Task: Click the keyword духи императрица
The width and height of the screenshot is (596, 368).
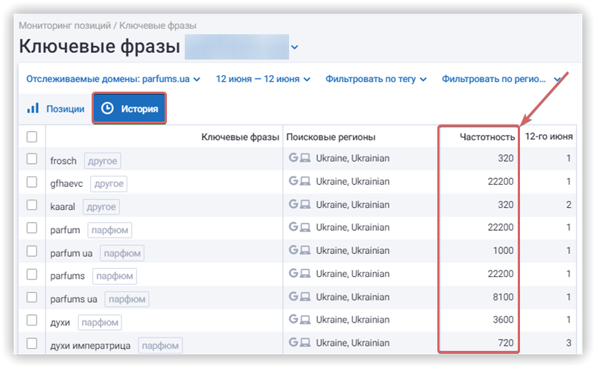Action: [90, 346]
